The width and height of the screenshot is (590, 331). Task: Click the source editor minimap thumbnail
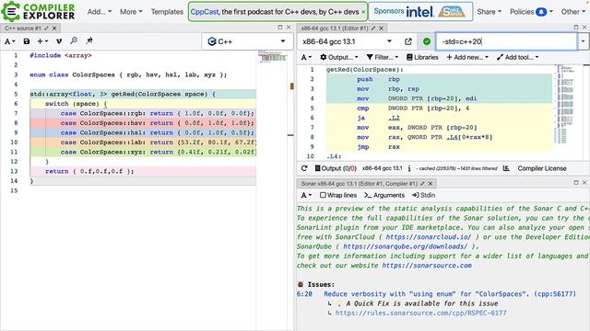click(x=273, y=57)
